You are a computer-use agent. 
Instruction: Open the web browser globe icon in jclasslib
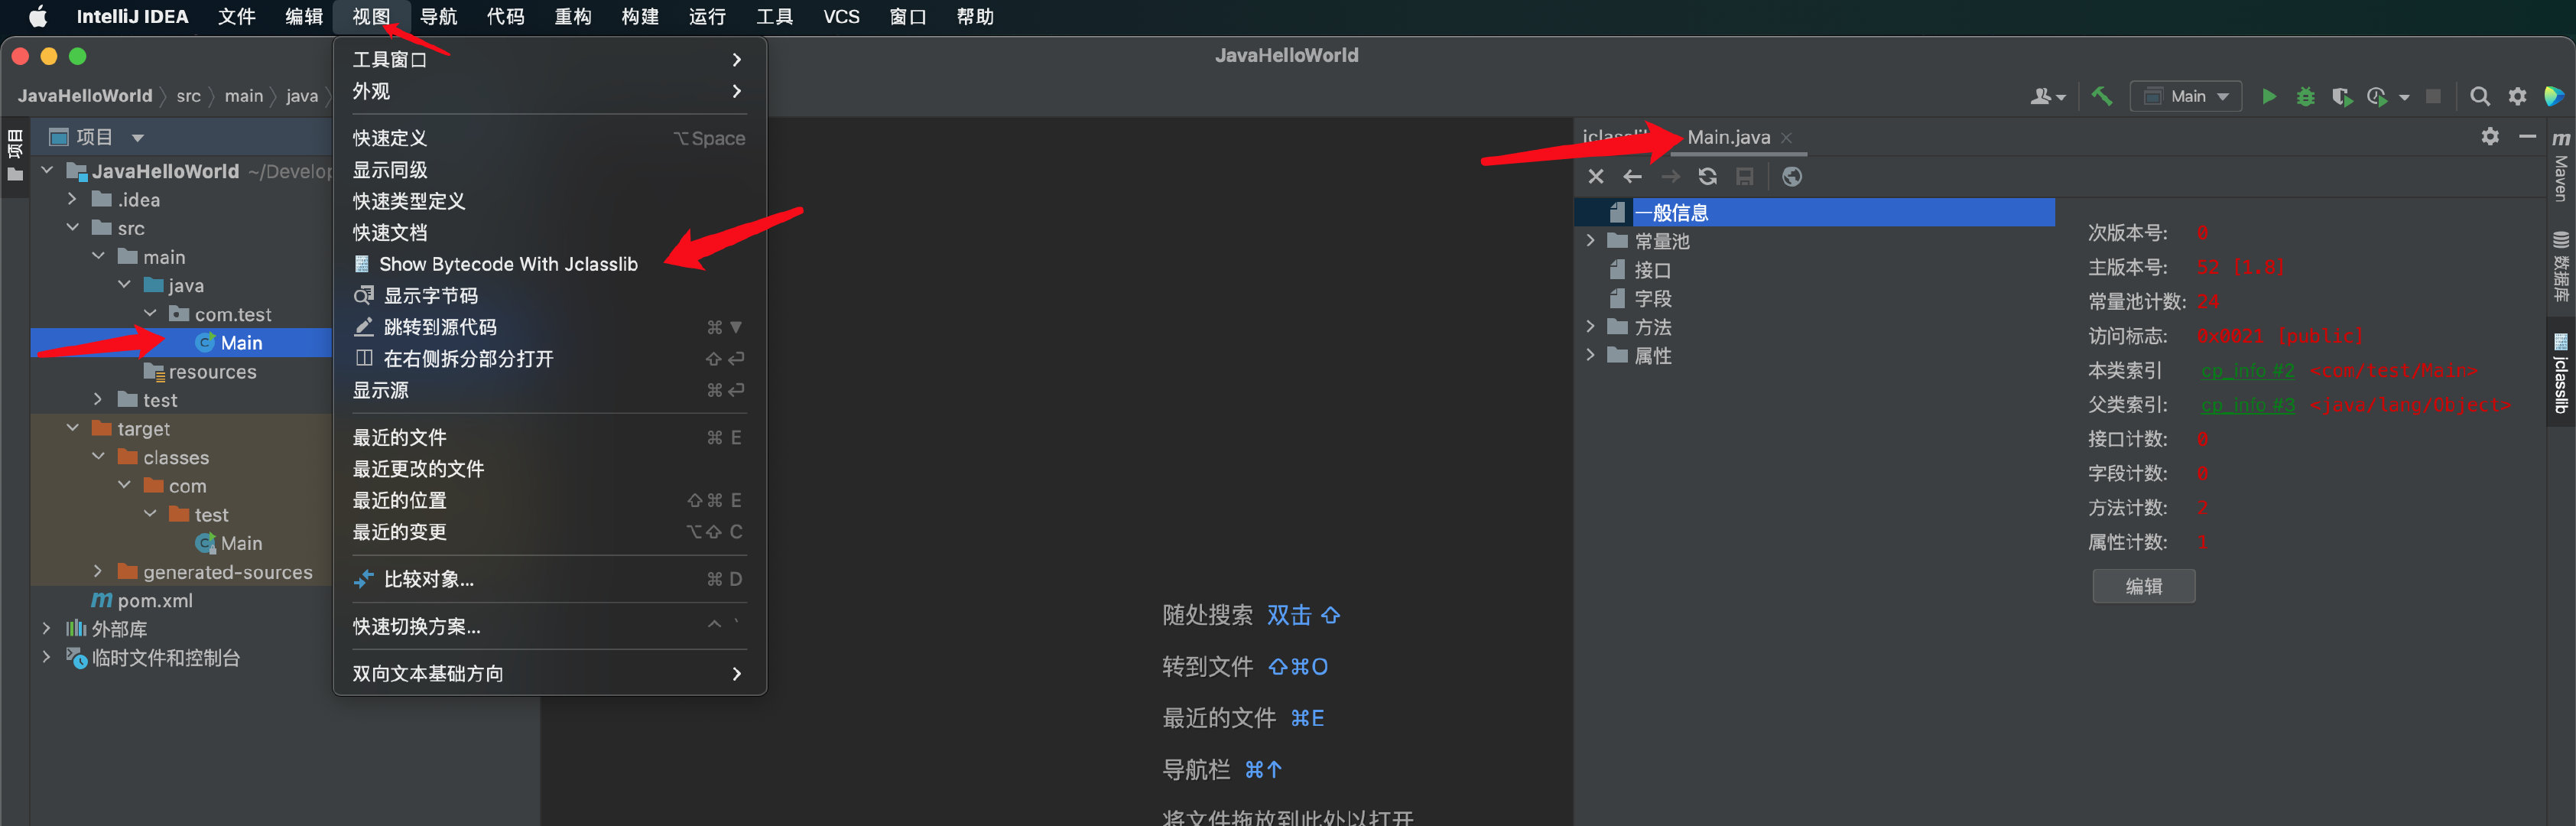coord(1791,177)
